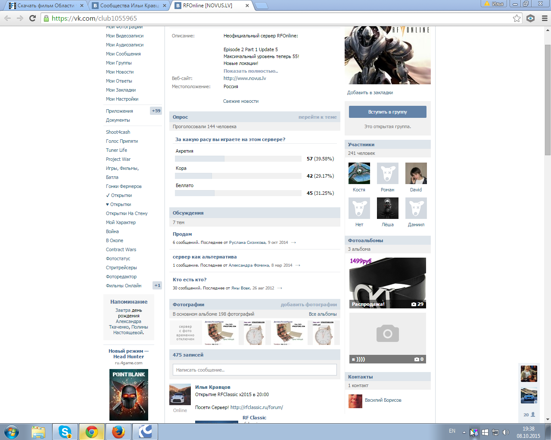551x440 pixels.
Task: Open rfclassic.ru forum link
Action: click(257, 407)
